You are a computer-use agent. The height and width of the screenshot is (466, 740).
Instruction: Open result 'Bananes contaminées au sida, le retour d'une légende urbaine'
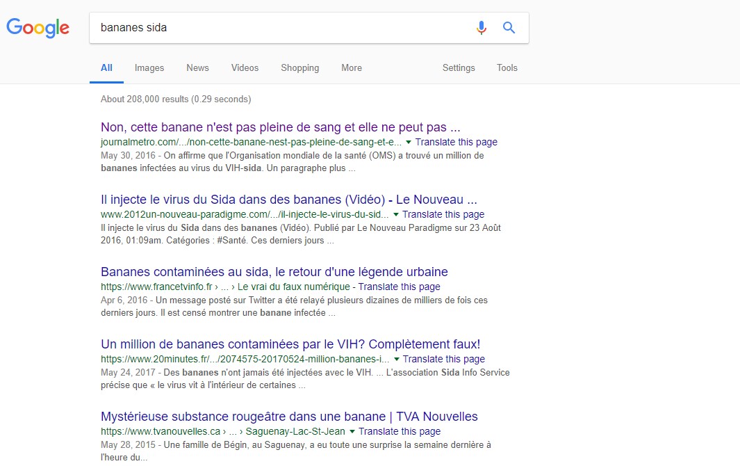274,272
